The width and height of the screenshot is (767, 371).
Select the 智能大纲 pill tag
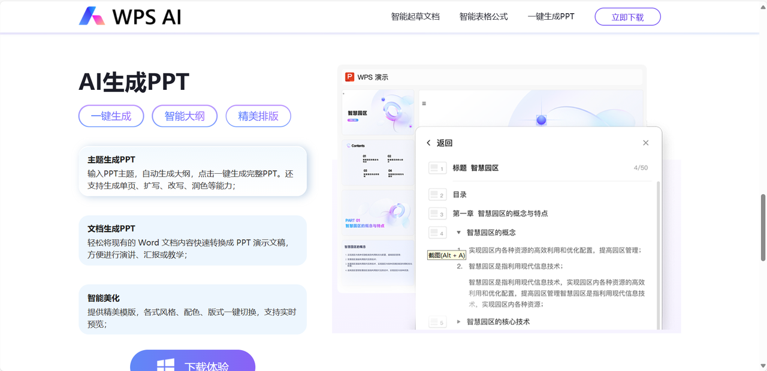tap(185, 116)
